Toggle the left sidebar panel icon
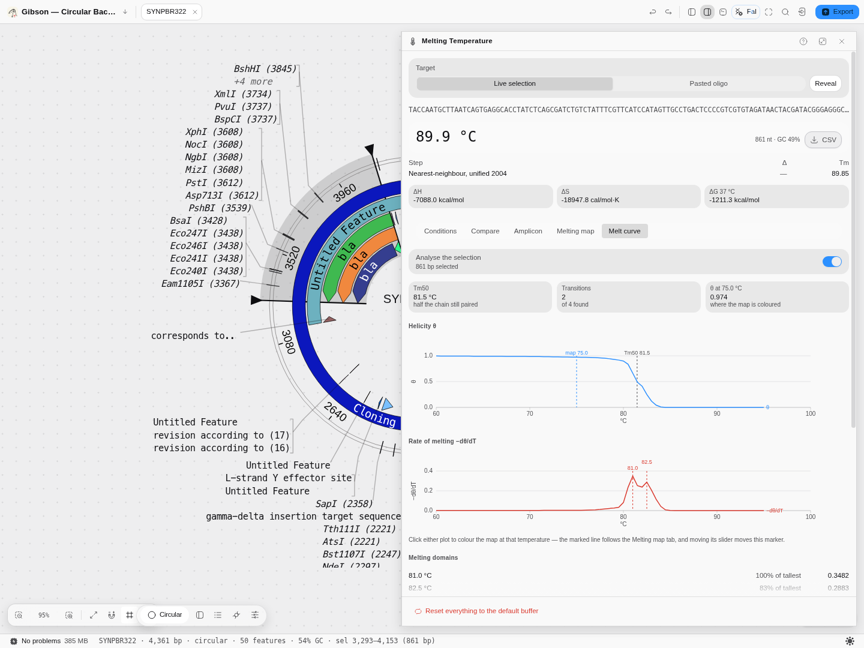Viewport: 864px width, 648px height. coord(692,12)
